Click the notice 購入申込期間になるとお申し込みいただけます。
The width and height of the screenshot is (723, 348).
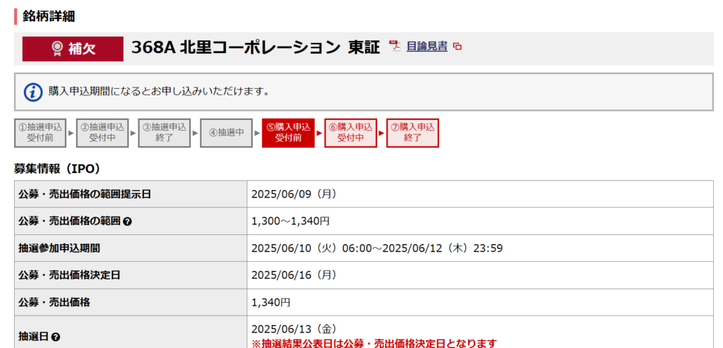(x=159, y=91)
